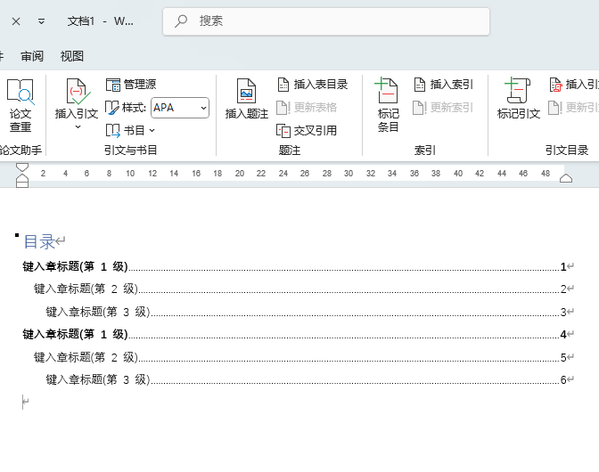Click 插入索引 insert index
The height and width of the screenshot is (472, 599).
(444, 85)
